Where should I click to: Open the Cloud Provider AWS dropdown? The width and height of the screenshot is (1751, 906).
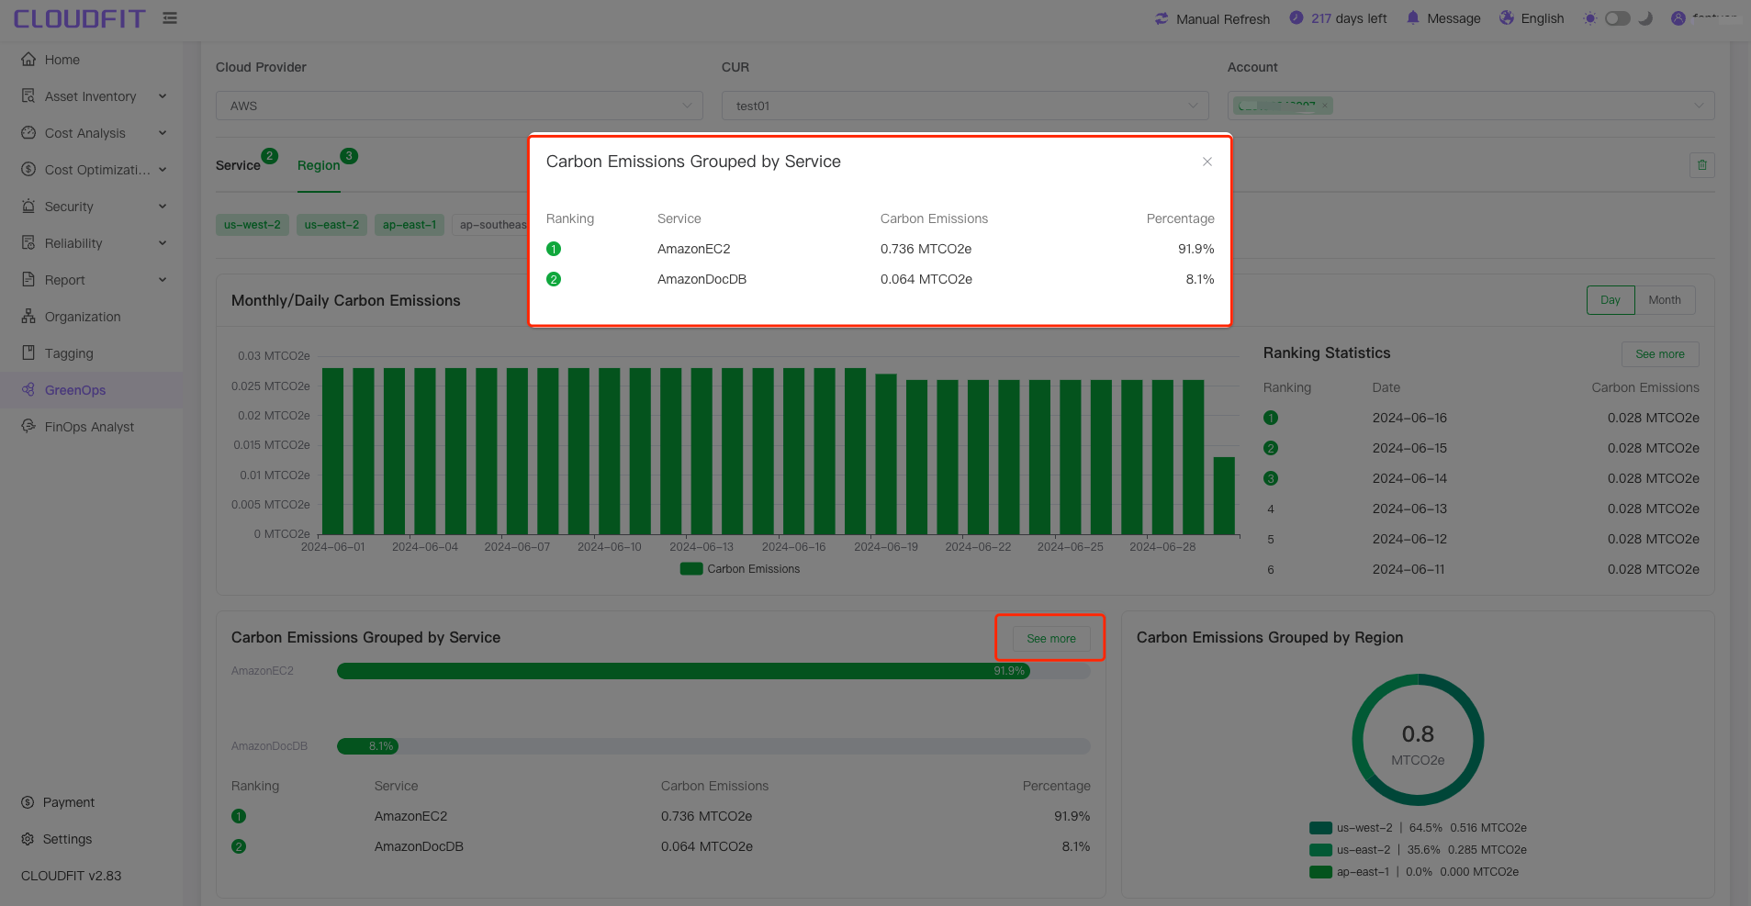coord(459,106)
